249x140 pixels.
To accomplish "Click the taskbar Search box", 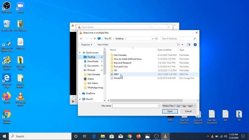I will coord(40,136).
